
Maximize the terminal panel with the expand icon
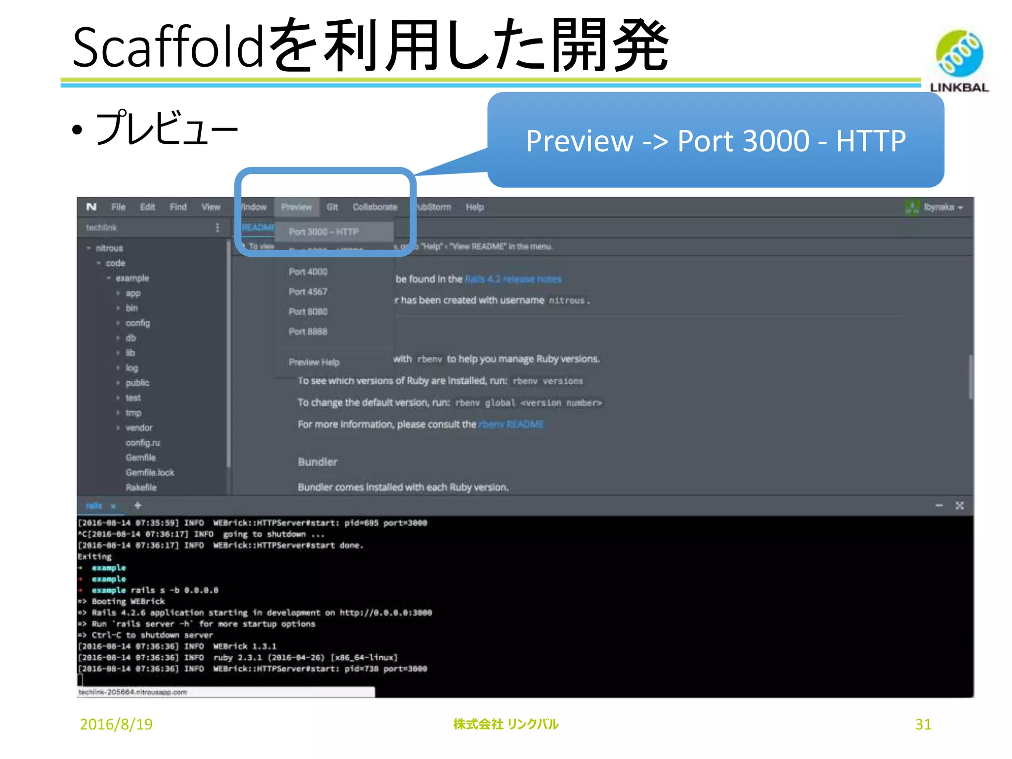click(960, 505)
